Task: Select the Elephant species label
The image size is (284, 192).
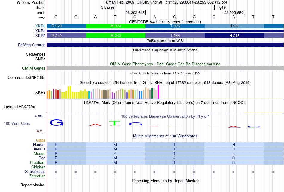Action: [x=38, y=162]
